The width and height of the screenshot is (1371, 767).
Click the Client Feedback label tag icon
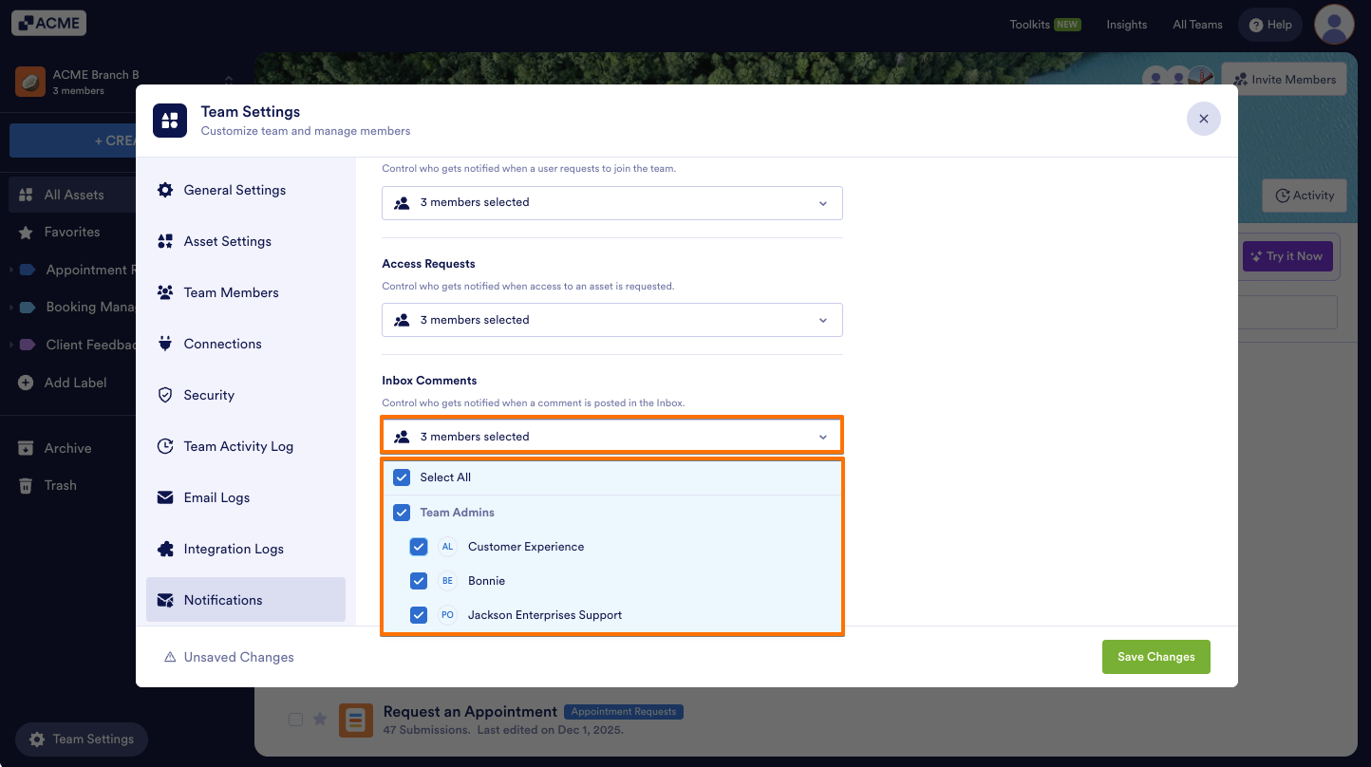(x=28, y=345)
